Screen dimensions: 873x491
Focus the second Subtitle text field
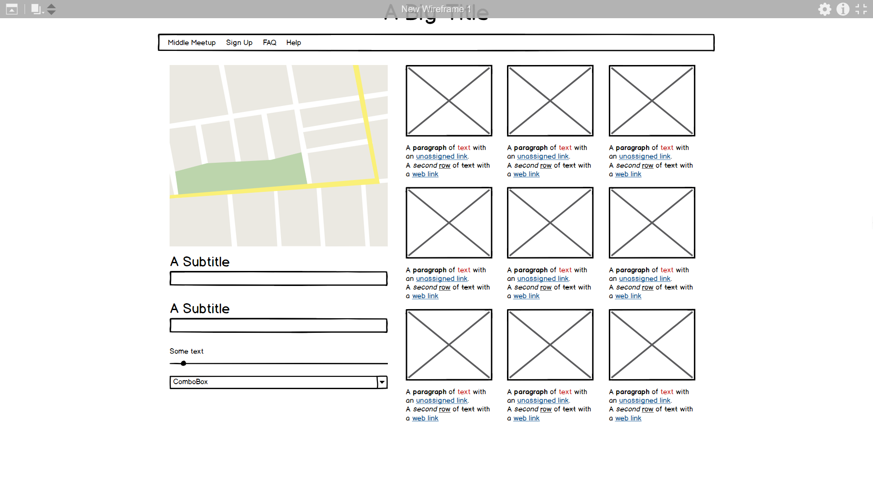pos(278,326)
